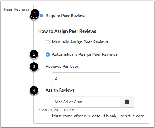The height and width of the screenshot is (128, 155).
Task: Click the Reviews Per User number field
Action: coord(86,78)
